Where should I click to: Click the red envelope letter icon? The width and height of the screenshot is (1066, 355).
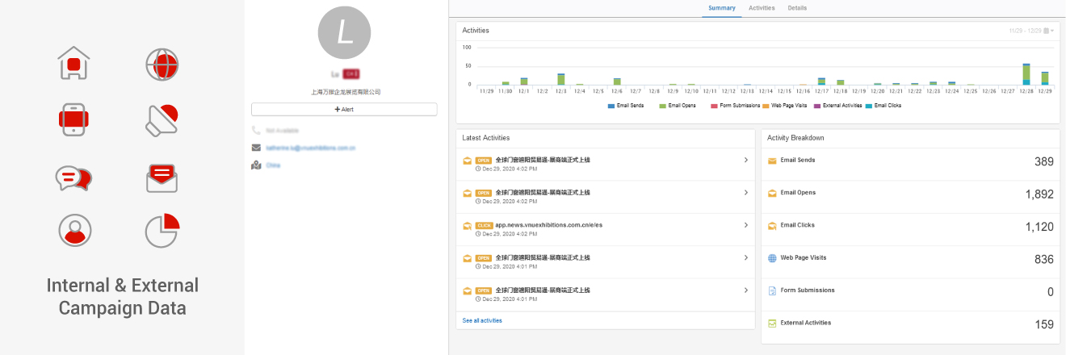(162, 177)
